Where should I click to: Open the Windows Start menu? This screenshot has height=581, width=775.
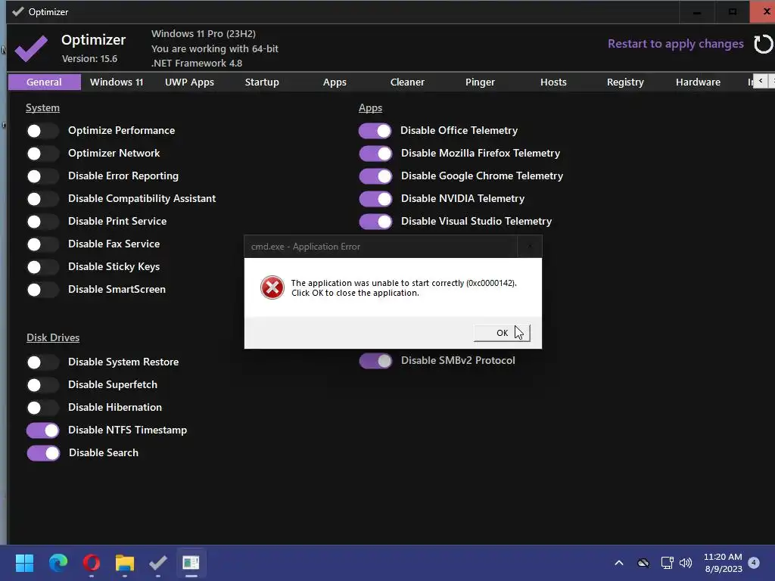24,563
